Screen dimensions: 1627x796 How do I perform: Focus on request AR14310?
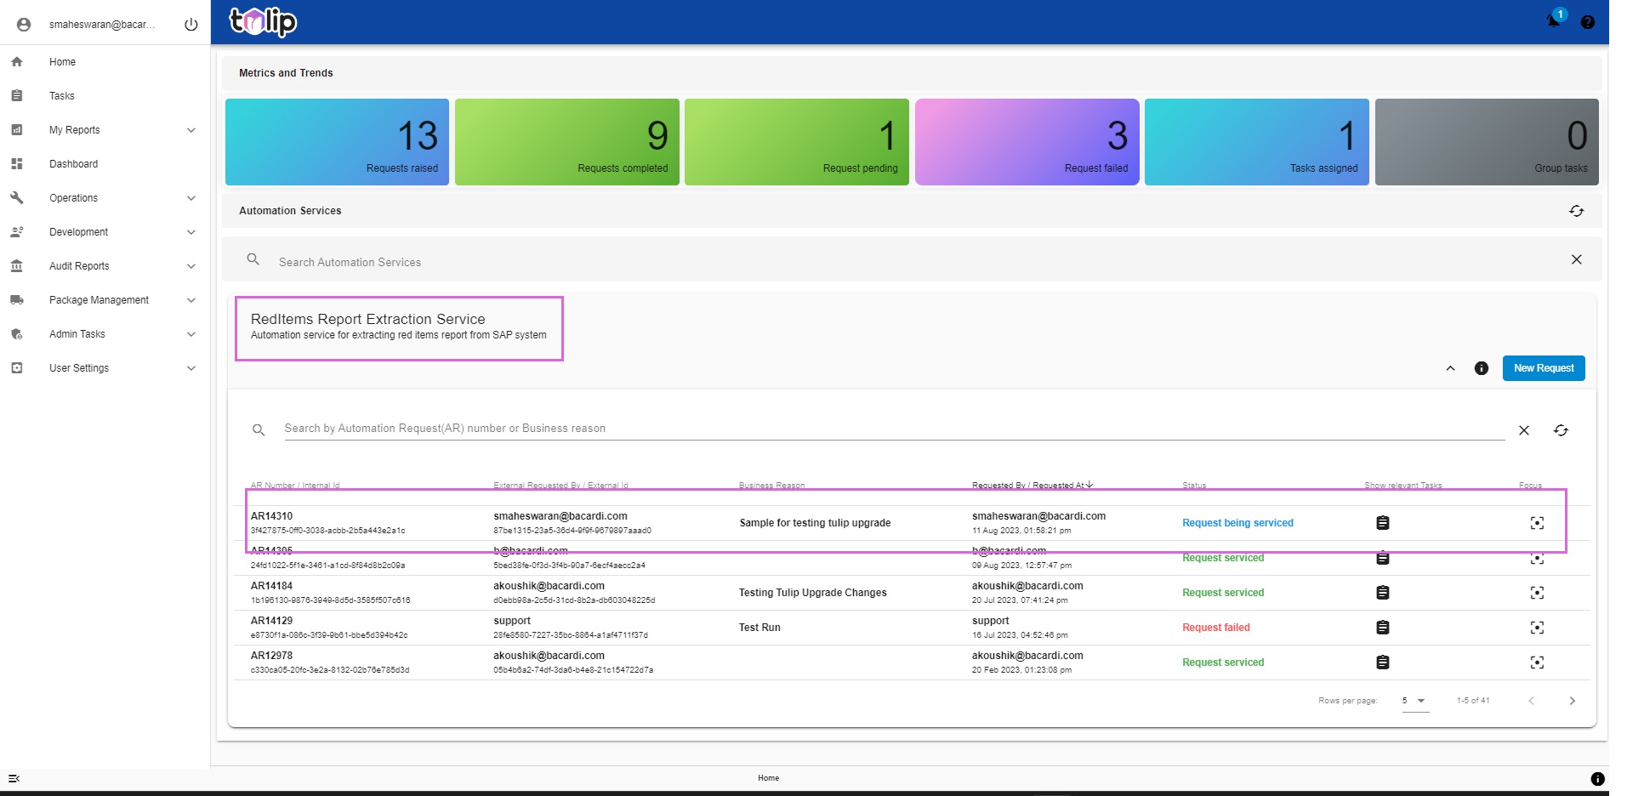[1537, 523]
